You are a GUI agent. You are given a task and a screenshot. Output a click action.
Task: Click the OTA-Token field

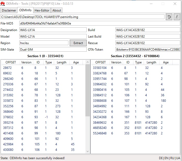pos(148,49)
